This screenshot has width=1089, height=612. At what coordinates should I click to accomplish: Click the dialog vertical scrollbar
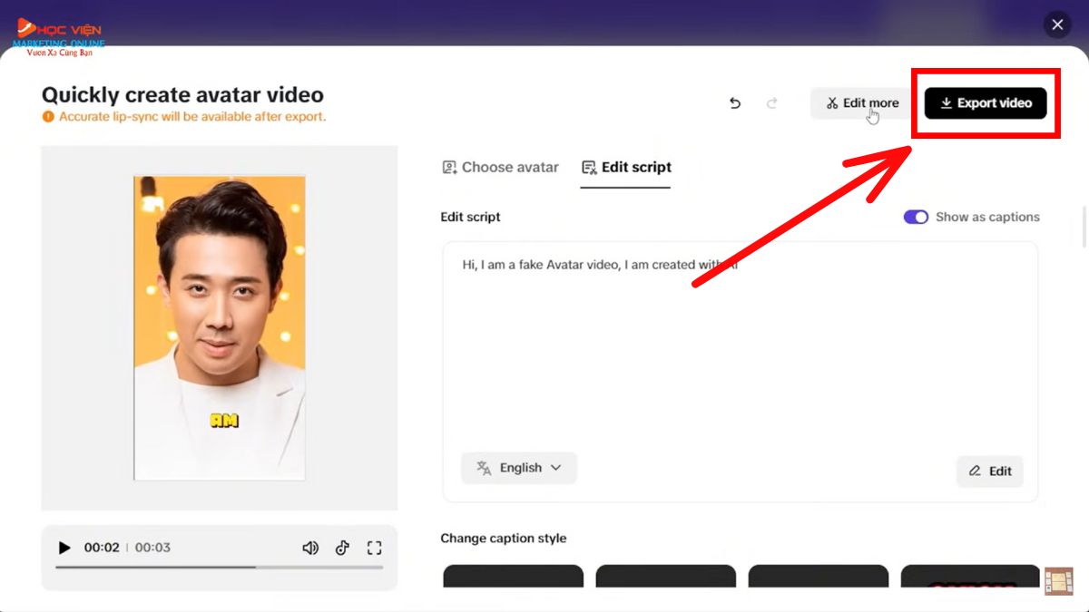[1084, 227]
